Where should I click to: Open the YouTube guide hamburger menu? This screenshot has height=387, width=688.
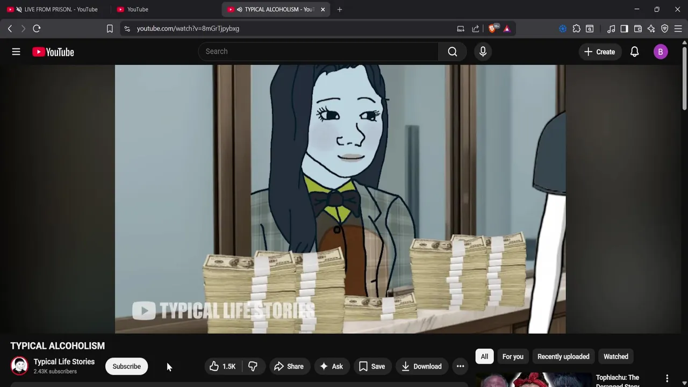16,52
